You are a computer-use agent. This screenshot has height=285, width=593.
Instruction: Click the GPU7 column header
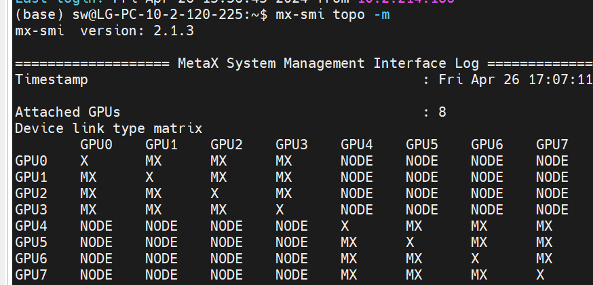click(x=552, y=145)
